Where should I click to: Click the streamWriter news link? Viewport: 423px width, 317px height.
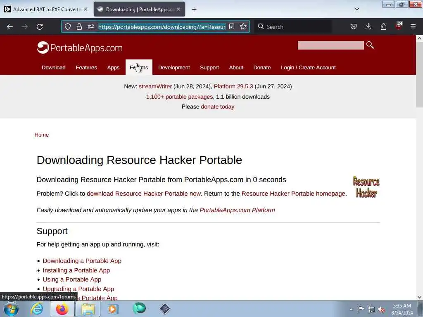(155, 87)
